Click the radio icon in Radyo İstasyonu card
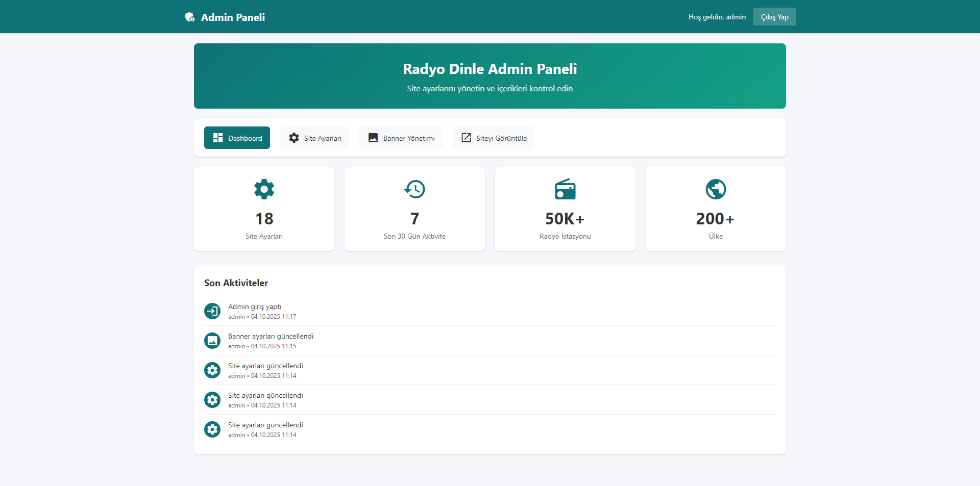Image resolution: width=980 pixels, height=486 pixels. 565,189
